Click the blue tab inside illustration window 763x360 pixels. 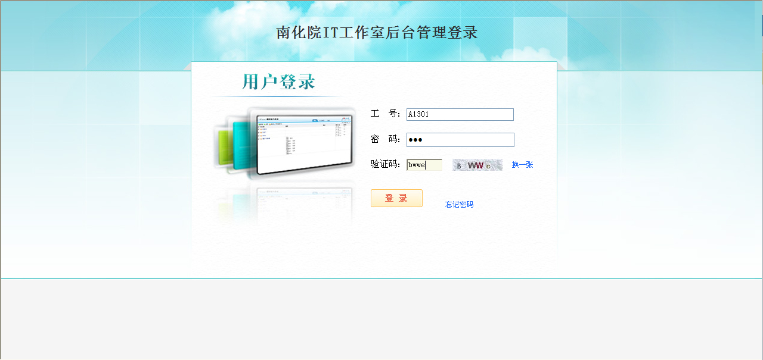click(x=315, y=120)
